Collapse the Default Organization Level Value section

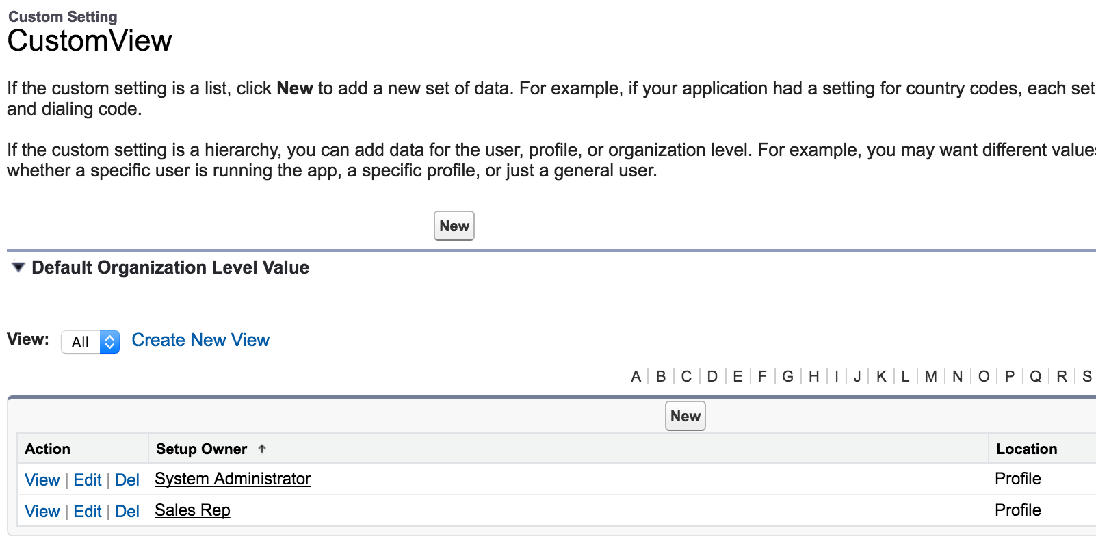18,267
